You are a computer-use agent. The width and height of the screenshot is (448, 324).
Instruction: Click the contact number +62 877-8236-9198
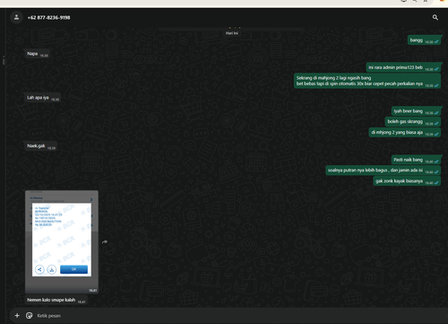click(48, 18)
